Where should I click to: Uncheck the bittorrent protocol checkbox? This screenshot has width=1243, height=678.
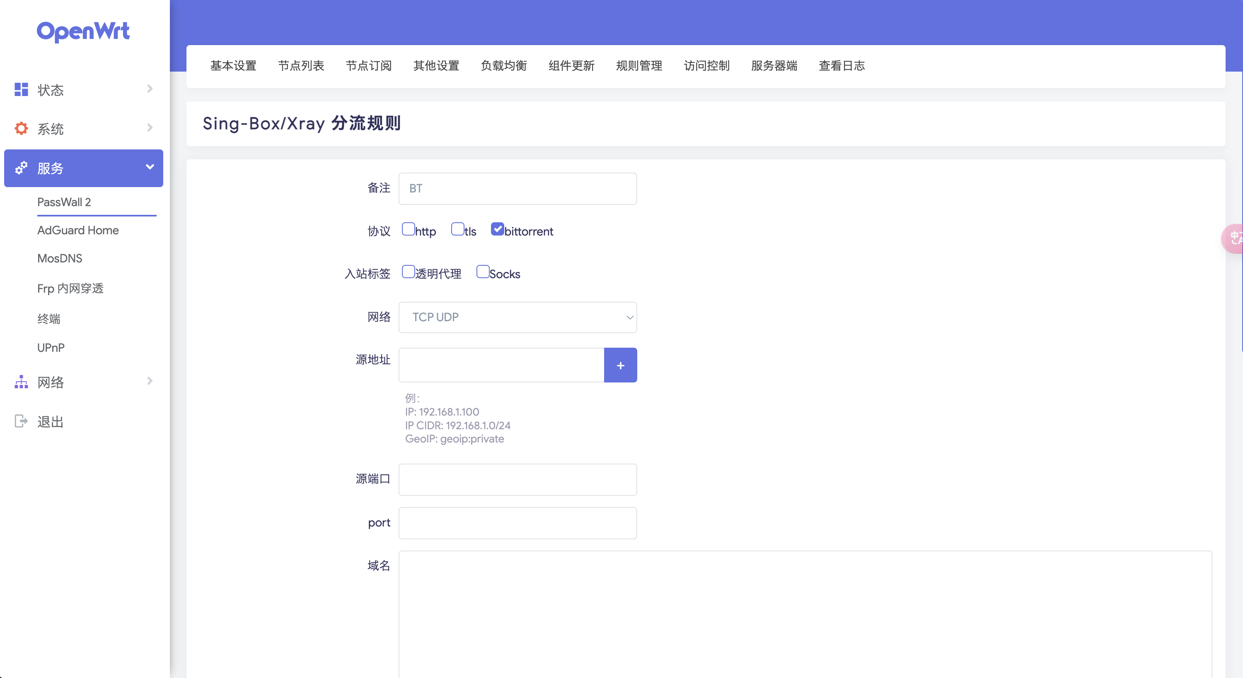(x=497, y=229)
